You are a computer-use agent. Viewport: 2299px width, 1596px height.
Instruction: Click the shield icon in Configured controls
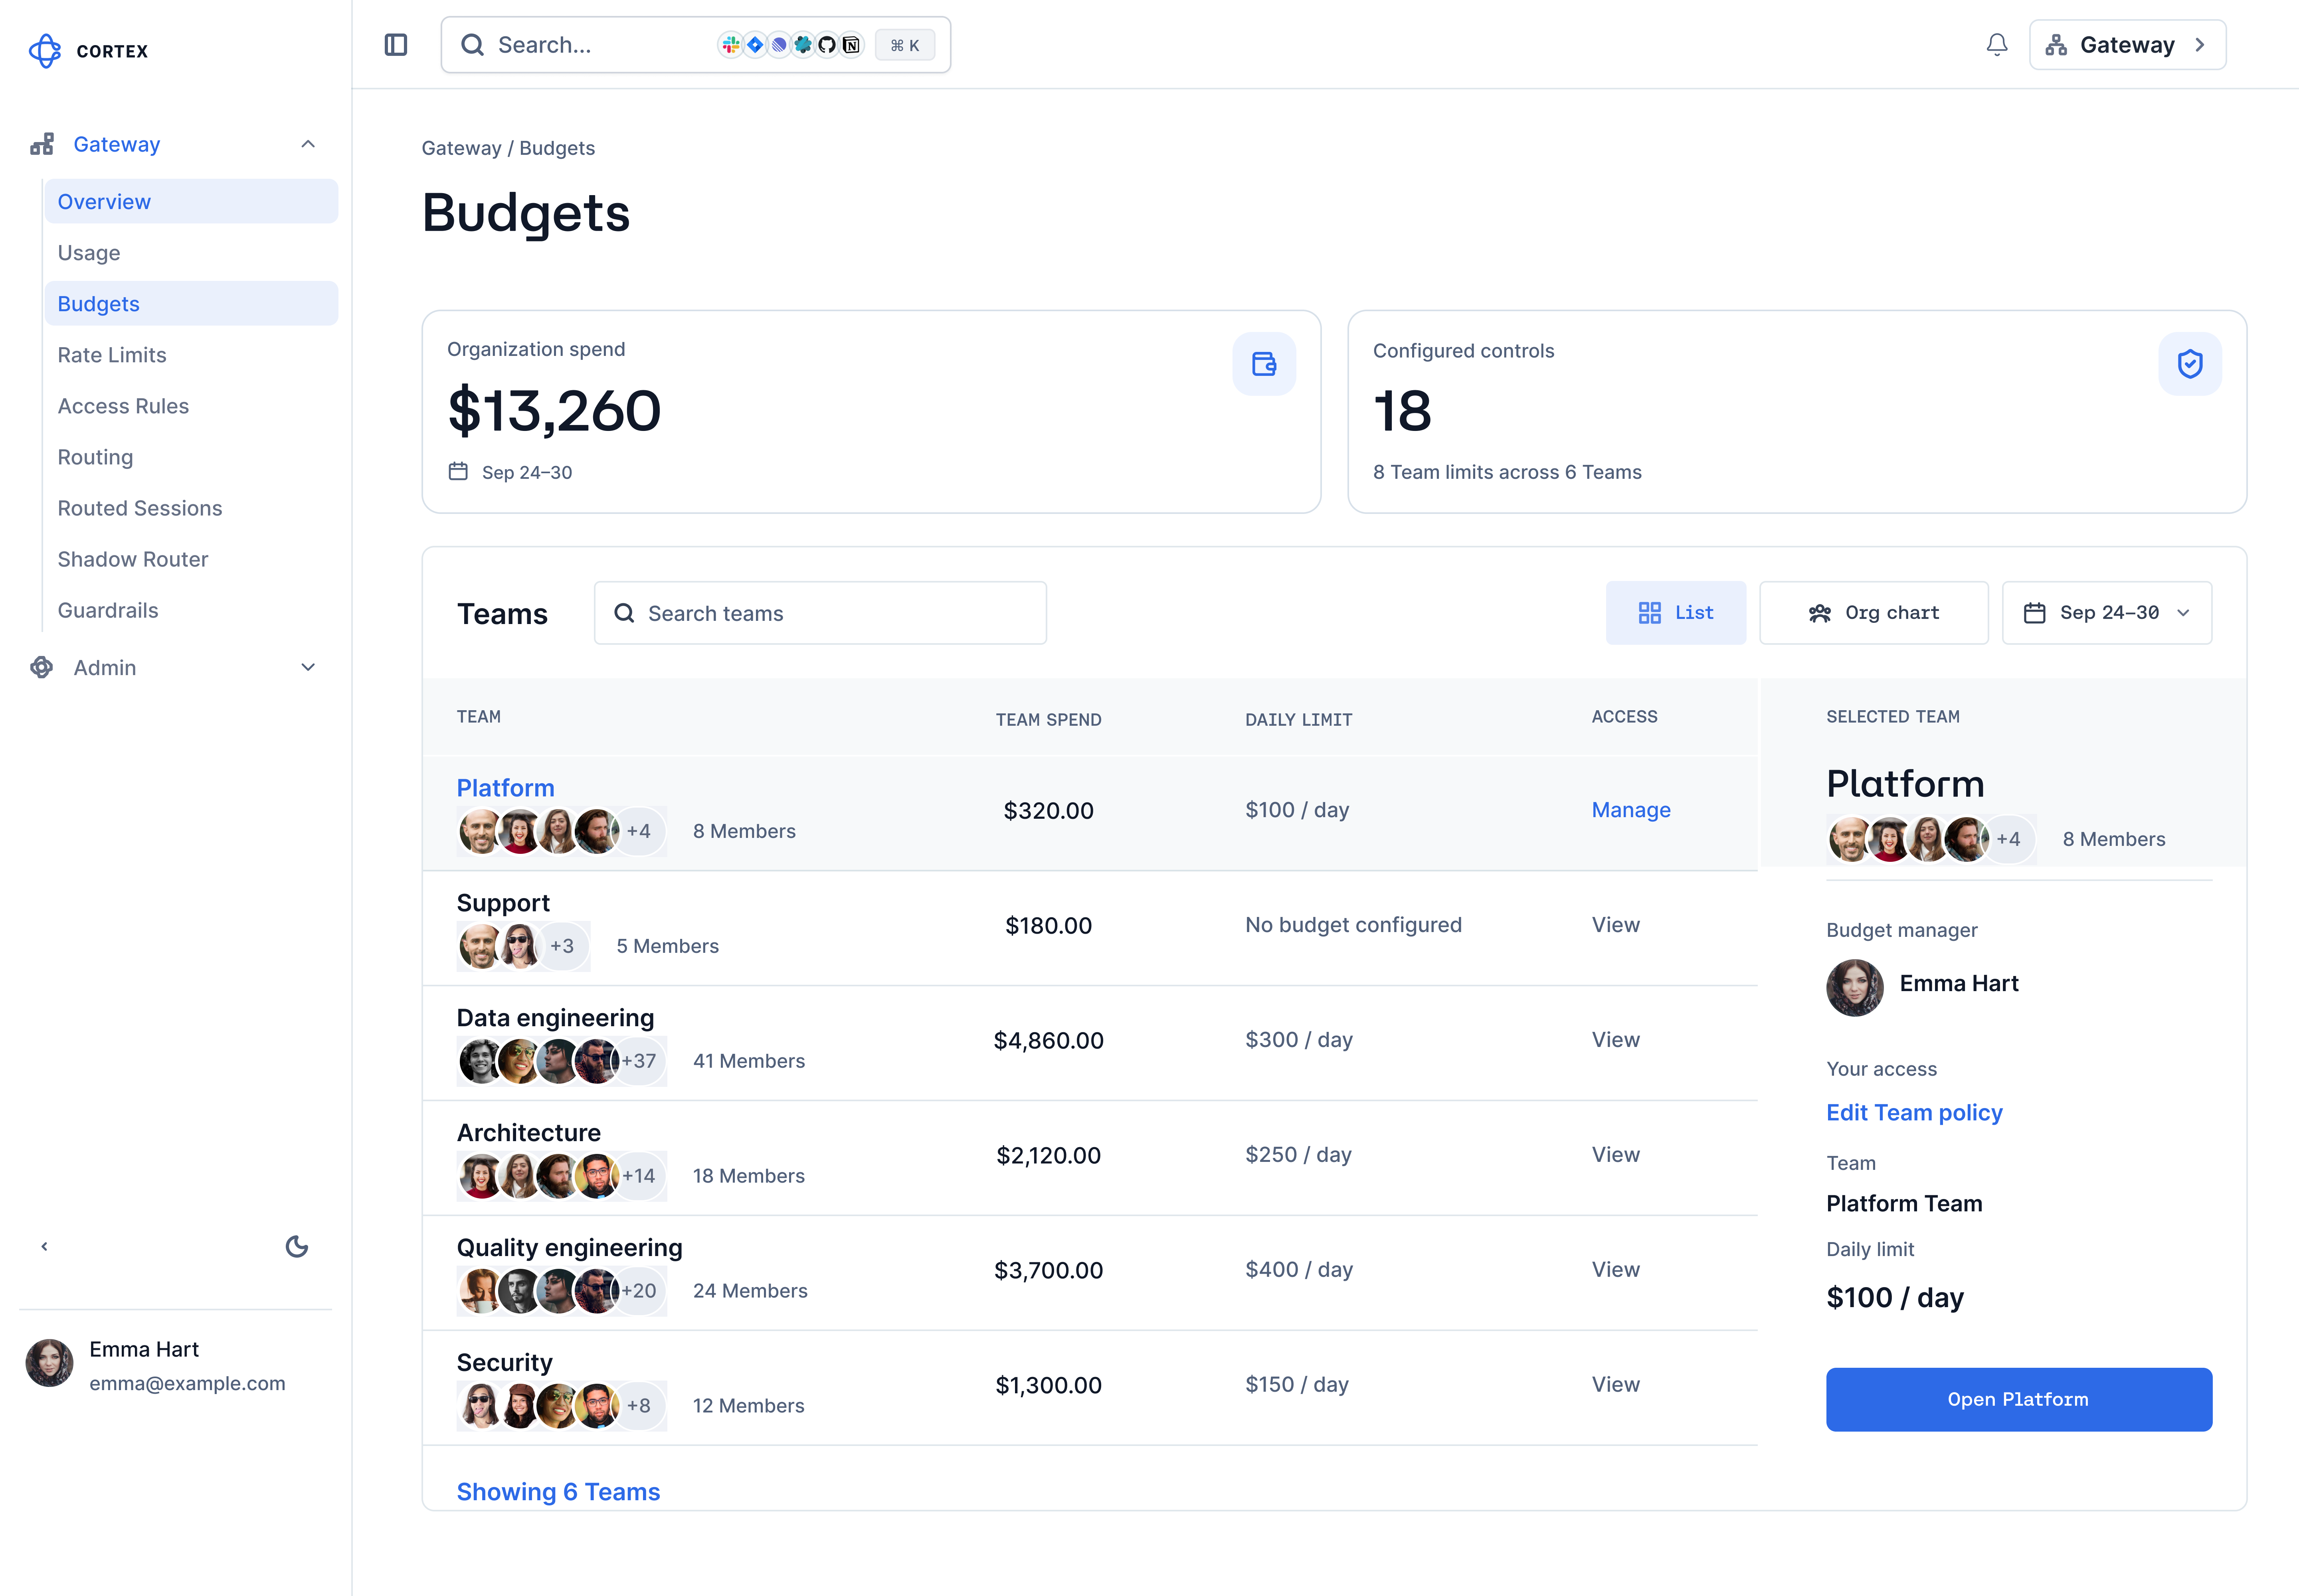[x=2190, y=364]
